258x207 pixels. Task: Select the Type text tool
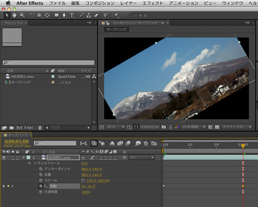tap(72, 16)
